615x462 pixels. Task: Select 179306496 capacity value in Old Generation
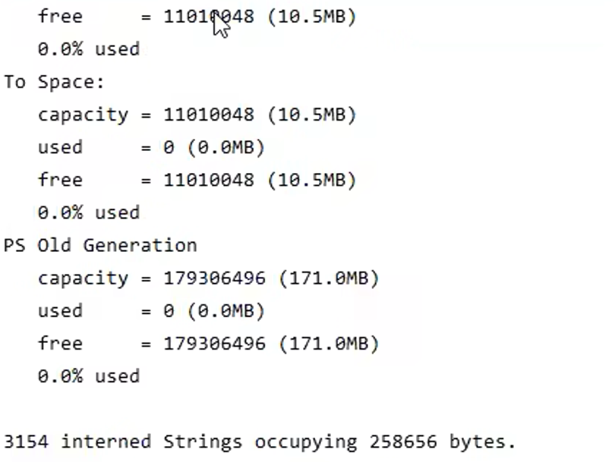coord(215,278)
